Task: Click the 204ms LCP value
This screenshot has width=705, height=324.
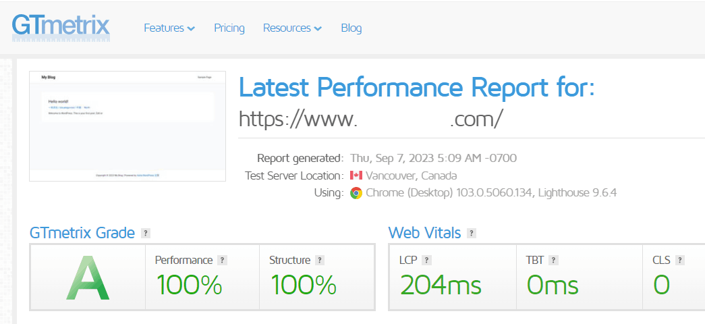Action: coord(441,286)
